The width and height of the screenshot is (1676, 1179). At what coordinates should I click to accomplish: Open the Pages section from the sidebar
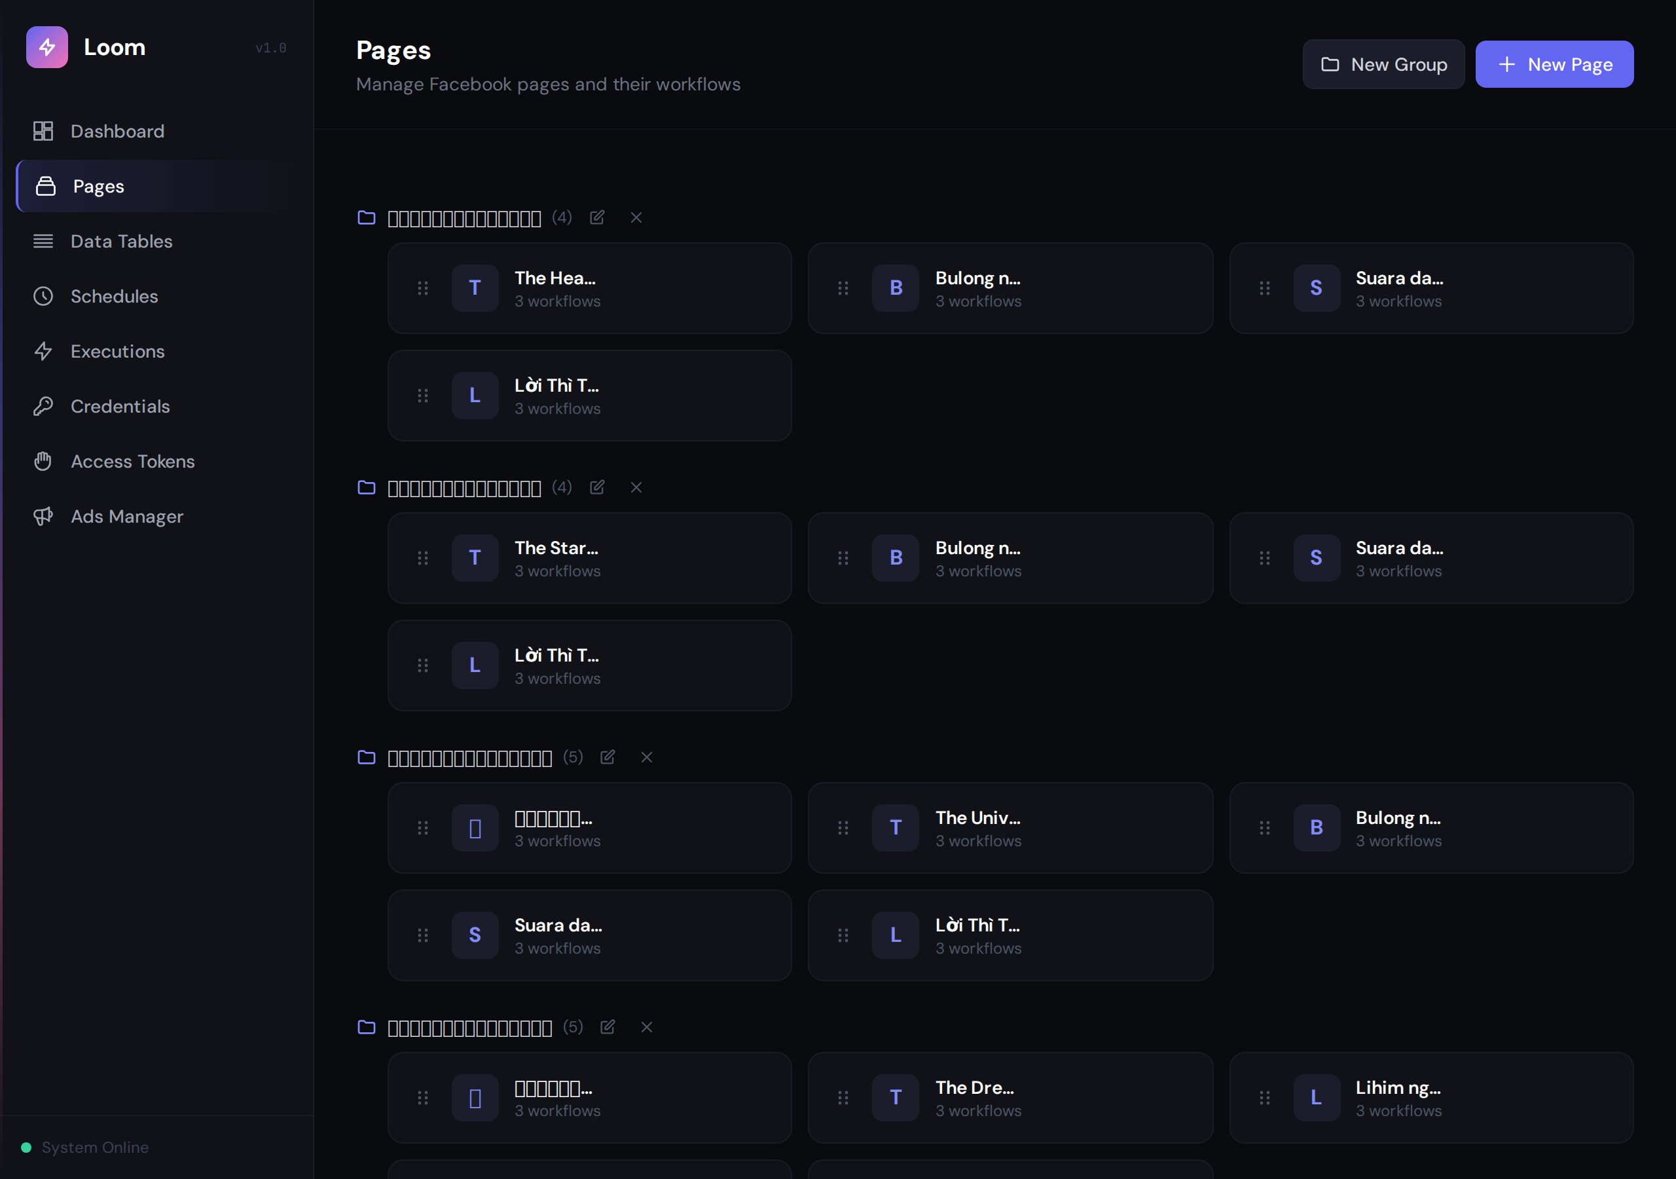click(x=98, y=186)
